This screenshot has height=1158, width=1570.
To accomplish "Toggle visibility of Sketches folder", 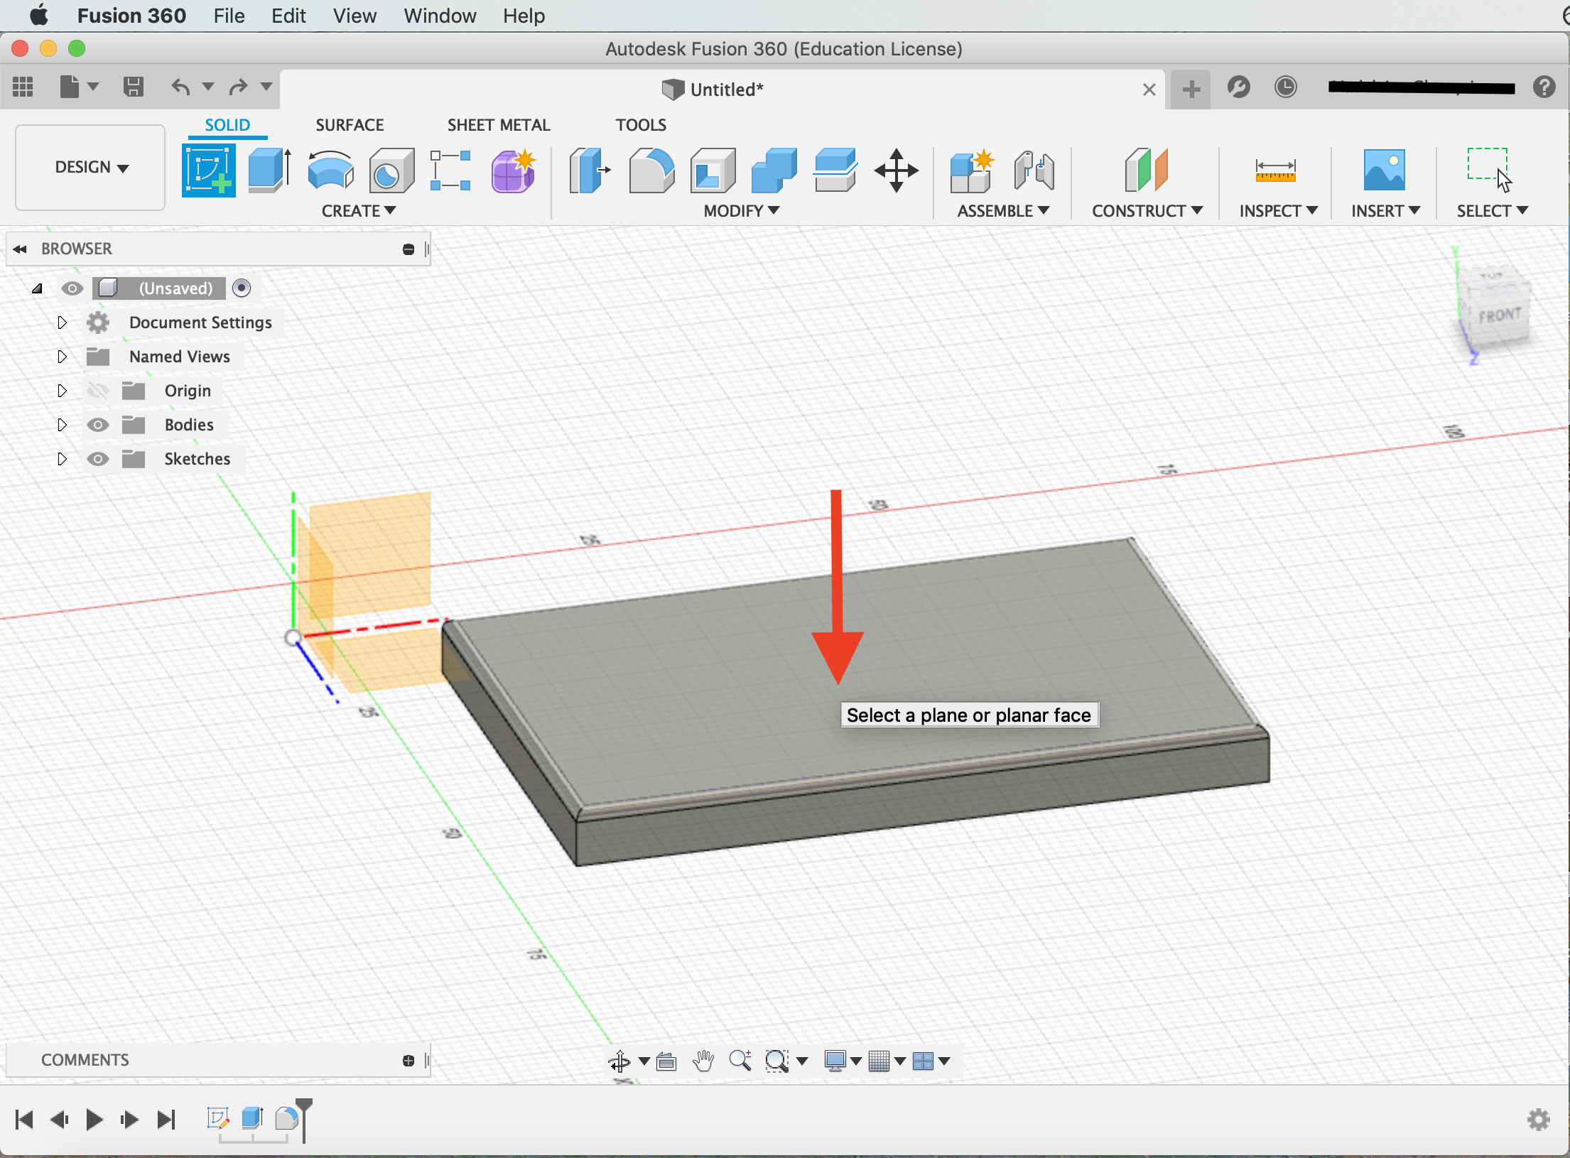I will [x=97, y=458].
